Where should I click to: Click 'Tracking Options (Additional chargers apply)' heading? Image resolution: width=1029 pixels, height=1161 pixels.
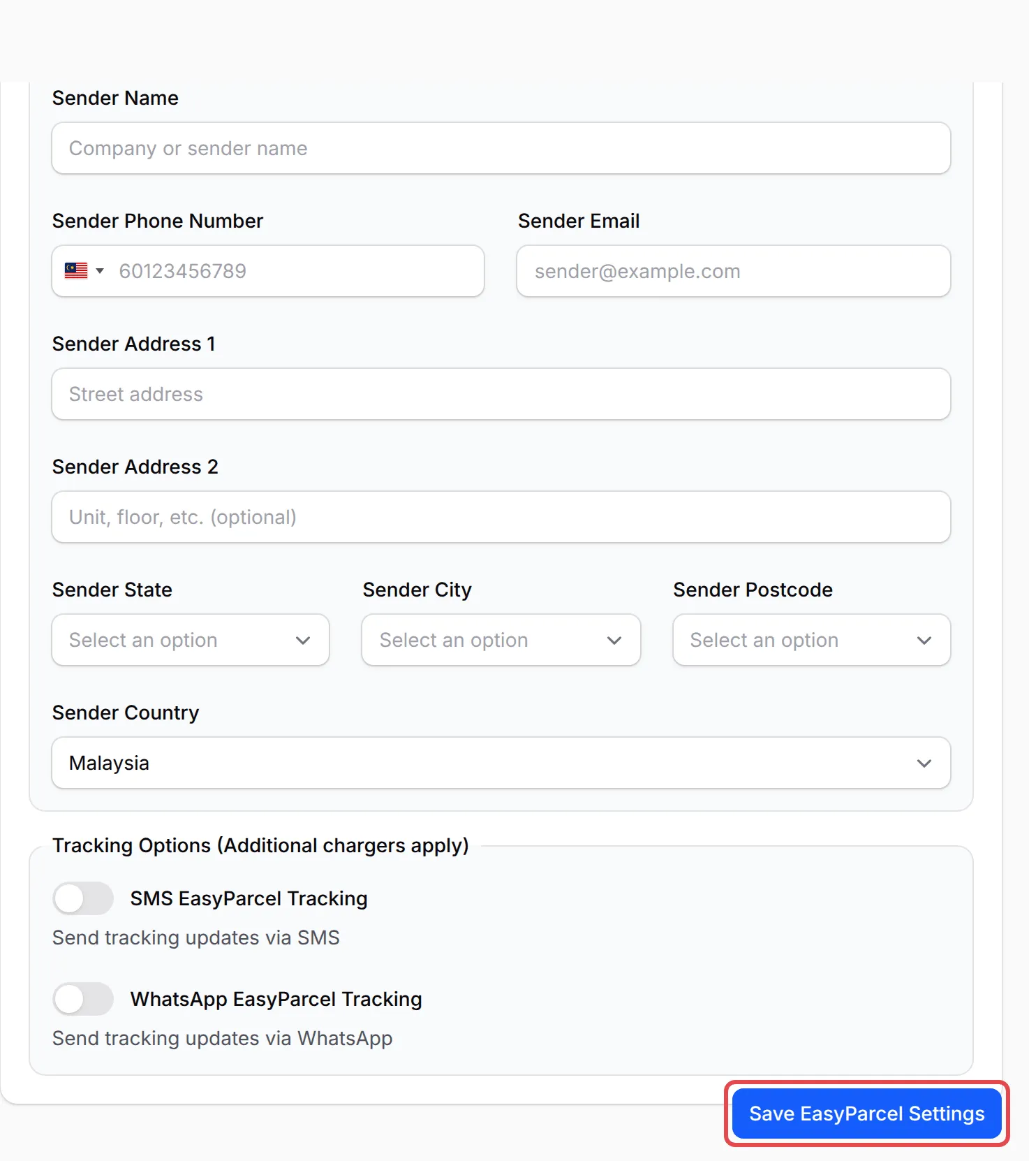tap(260, 845)
